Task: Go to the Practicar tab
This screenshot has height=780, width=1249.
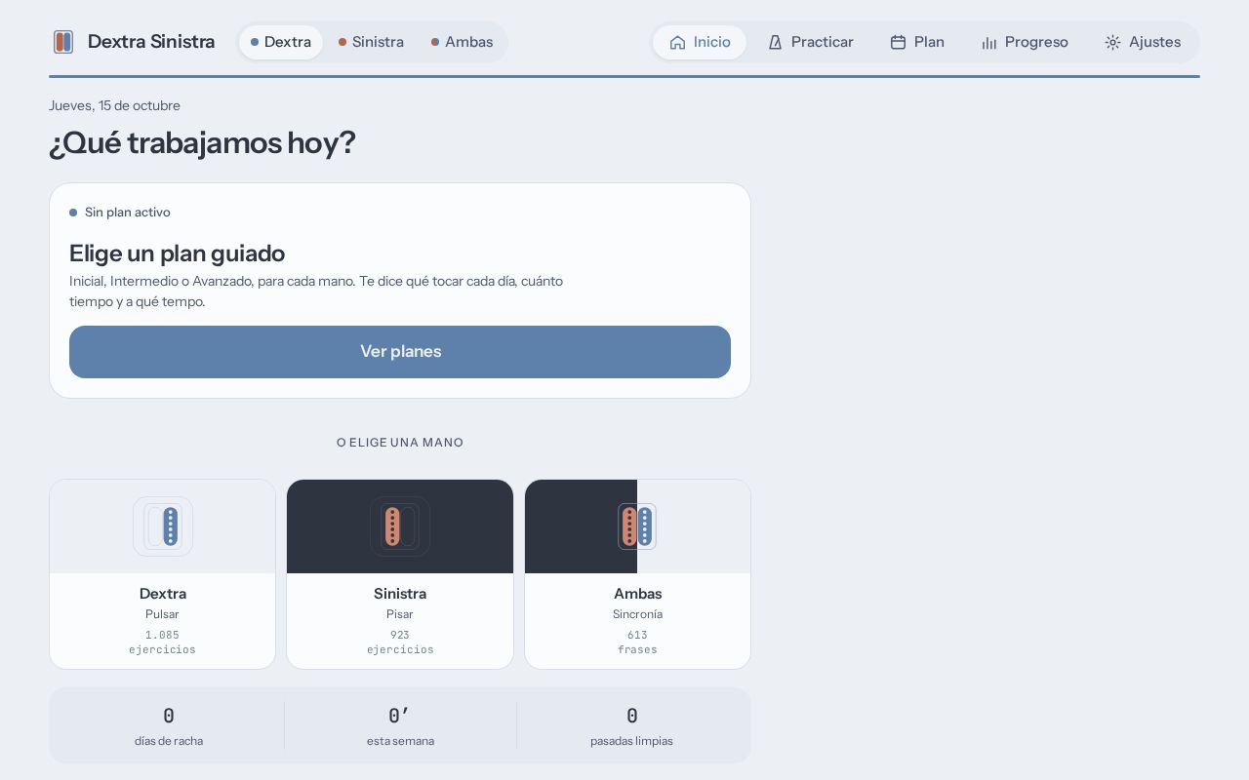Action: click(x=810, y=43)
